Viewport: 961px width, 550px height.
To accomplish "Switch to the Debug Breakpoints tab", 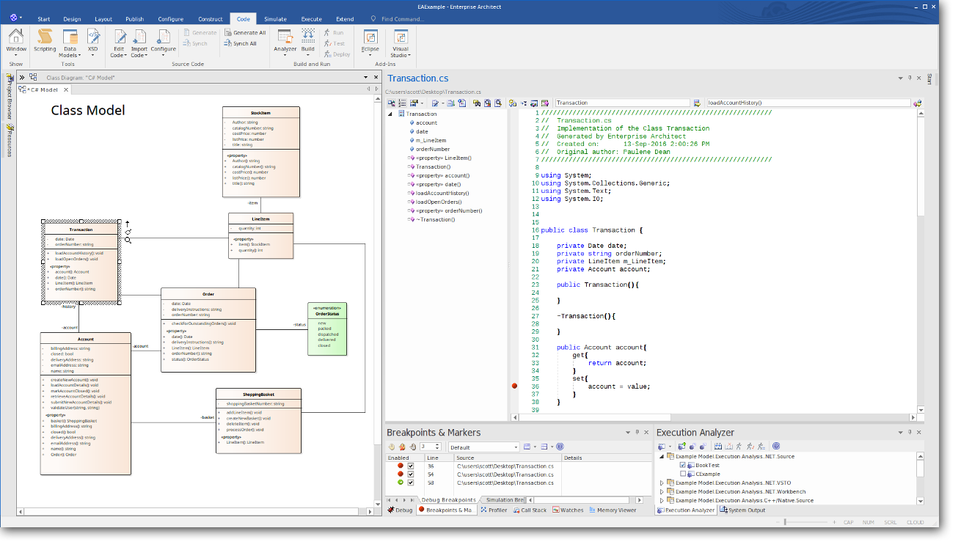I will (x=447, y=499).
